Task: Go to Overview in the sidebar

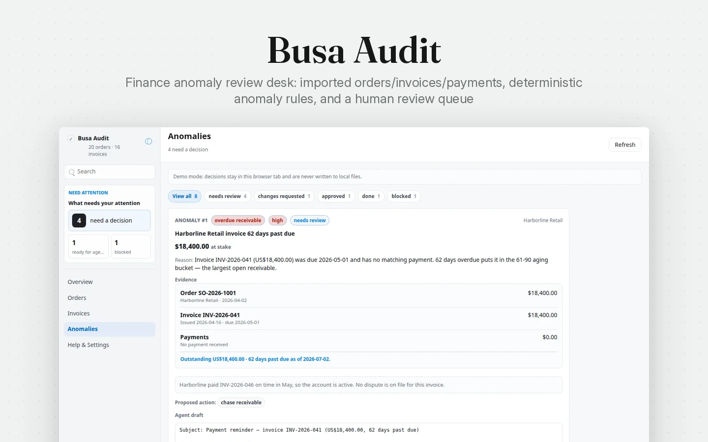Action: coord(110,282)
